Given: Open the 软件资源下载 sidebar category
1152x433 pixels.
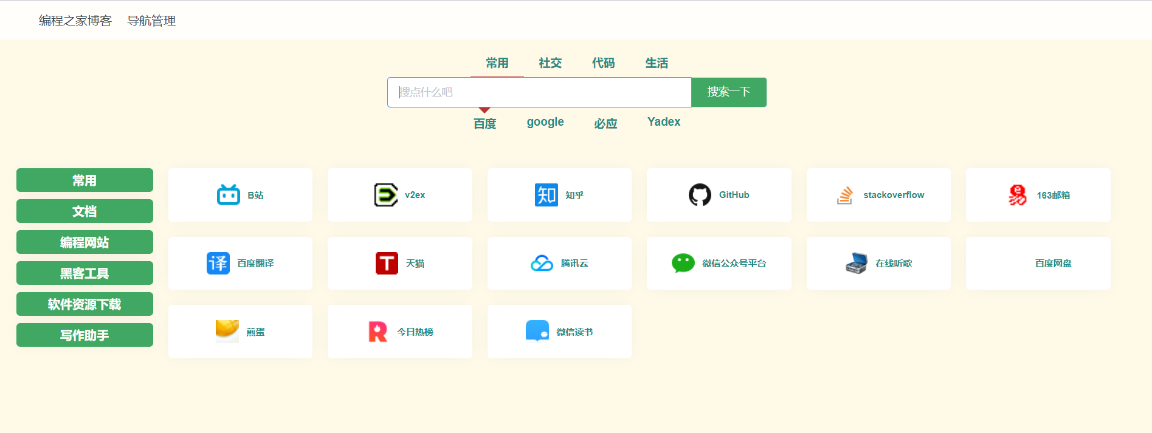Looking at the screenshot, I should 85,304.
